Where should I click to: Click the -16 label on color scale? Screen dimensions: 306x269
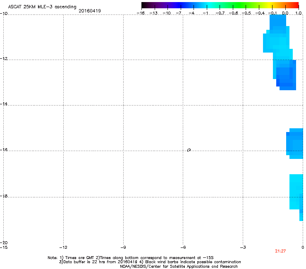coord(141,13)
